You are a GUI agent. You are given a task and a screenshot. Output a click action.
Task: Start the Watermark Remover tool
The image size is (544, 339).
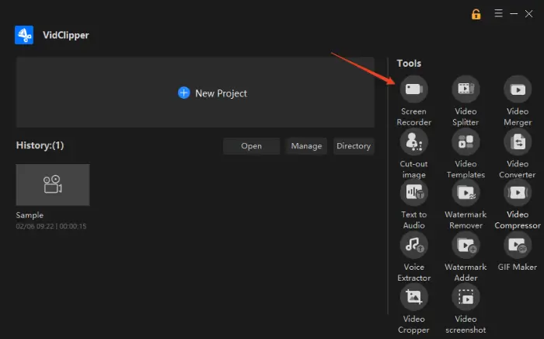[466, 192]
